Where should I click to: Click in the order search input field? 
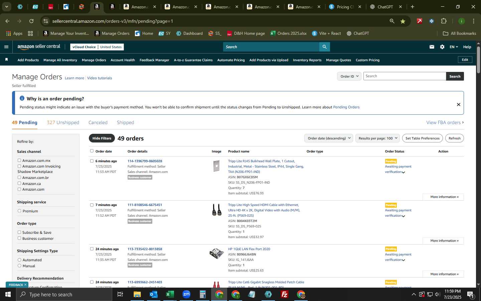(405, 76)
